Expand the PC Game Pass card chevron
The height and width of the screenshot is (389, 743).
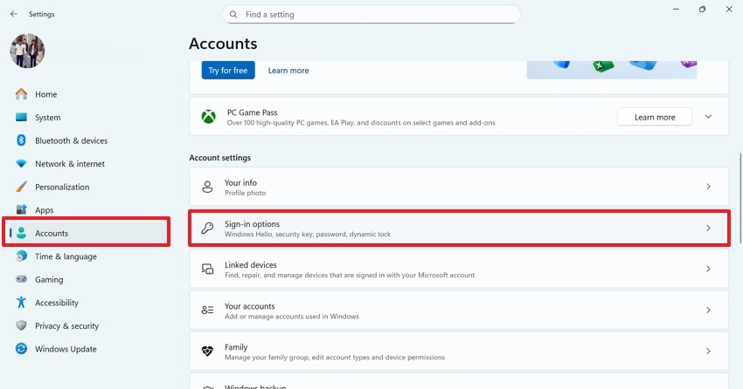point(708,117)
